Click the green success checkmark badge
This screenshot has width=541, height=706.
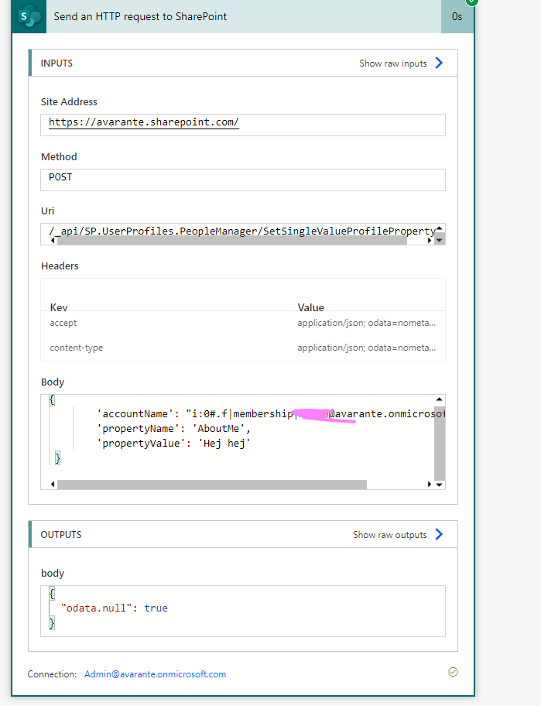pyautogui.click(x=472, y=2)
